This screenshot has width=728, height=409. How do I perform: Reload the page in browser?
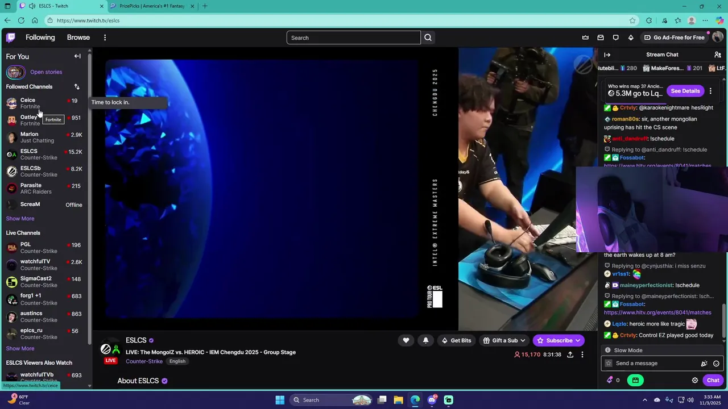tap(21, 20)
